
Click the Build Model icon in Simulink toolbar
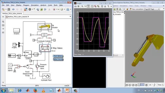[68, 9]
